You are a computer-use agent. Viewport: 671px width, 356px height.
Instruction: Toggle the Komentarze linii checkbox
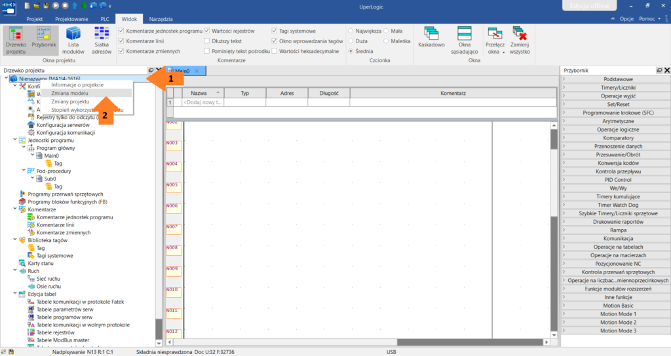(121, 41)
